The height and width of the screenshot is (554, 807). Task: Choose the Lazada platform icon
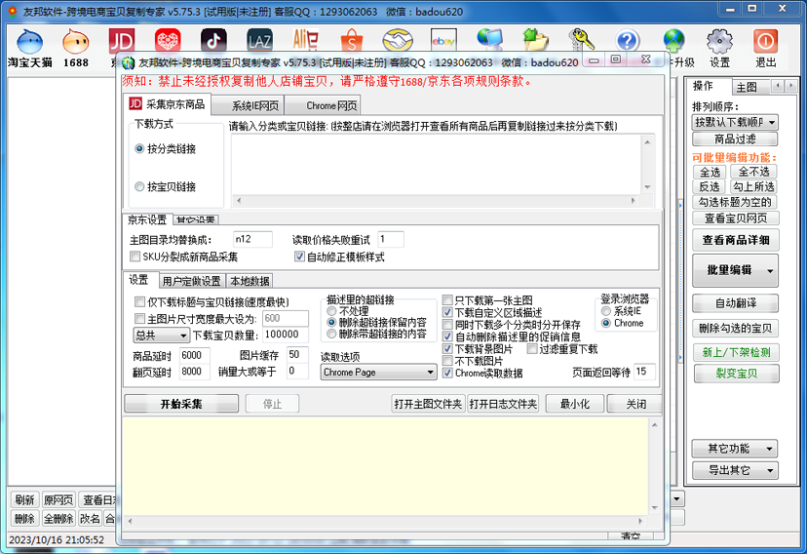(259, 40)
